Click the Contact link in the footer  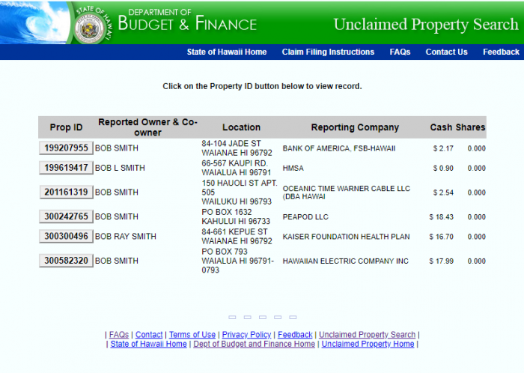click(149, 335)
